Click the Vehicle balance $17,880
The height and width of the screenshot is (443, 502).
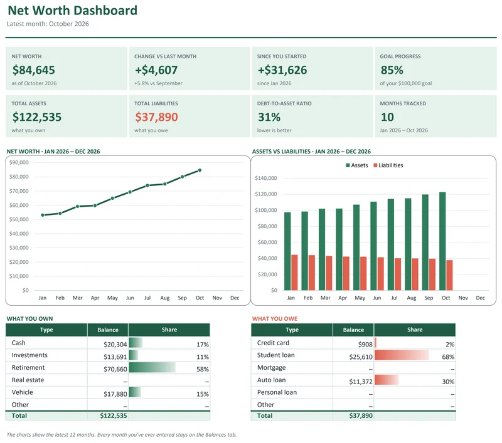115,394
